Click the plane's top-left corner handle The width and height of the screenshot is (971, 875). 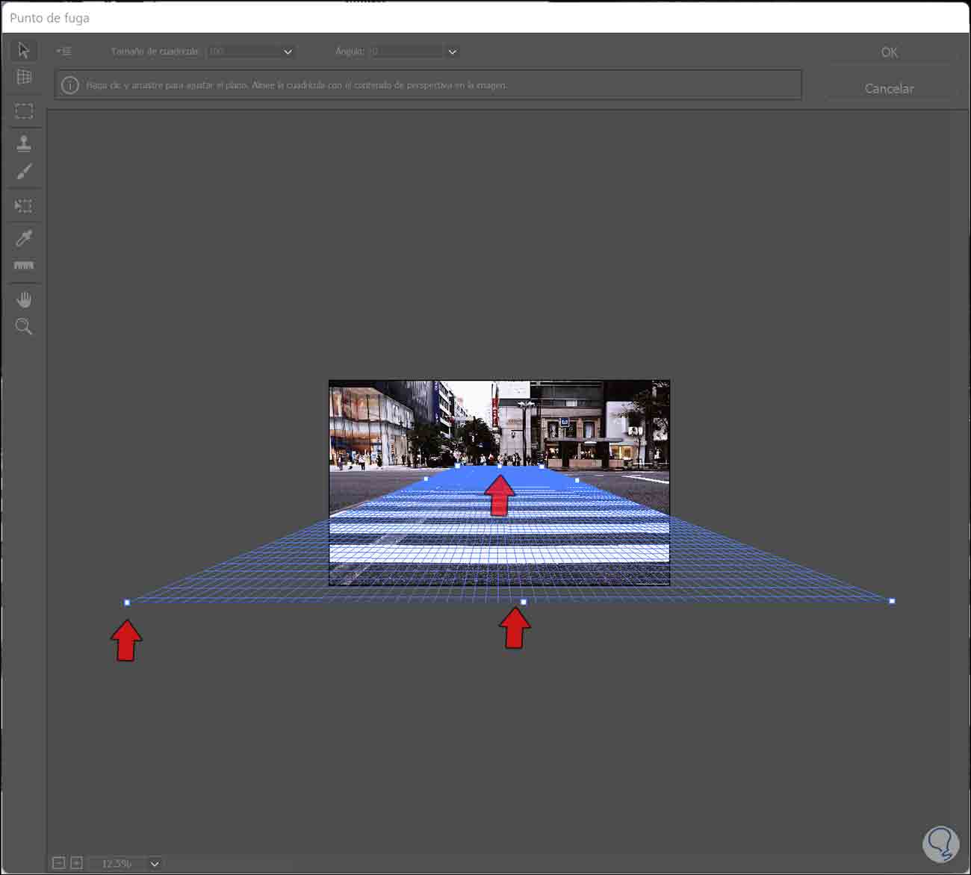[x=457, y=466]
